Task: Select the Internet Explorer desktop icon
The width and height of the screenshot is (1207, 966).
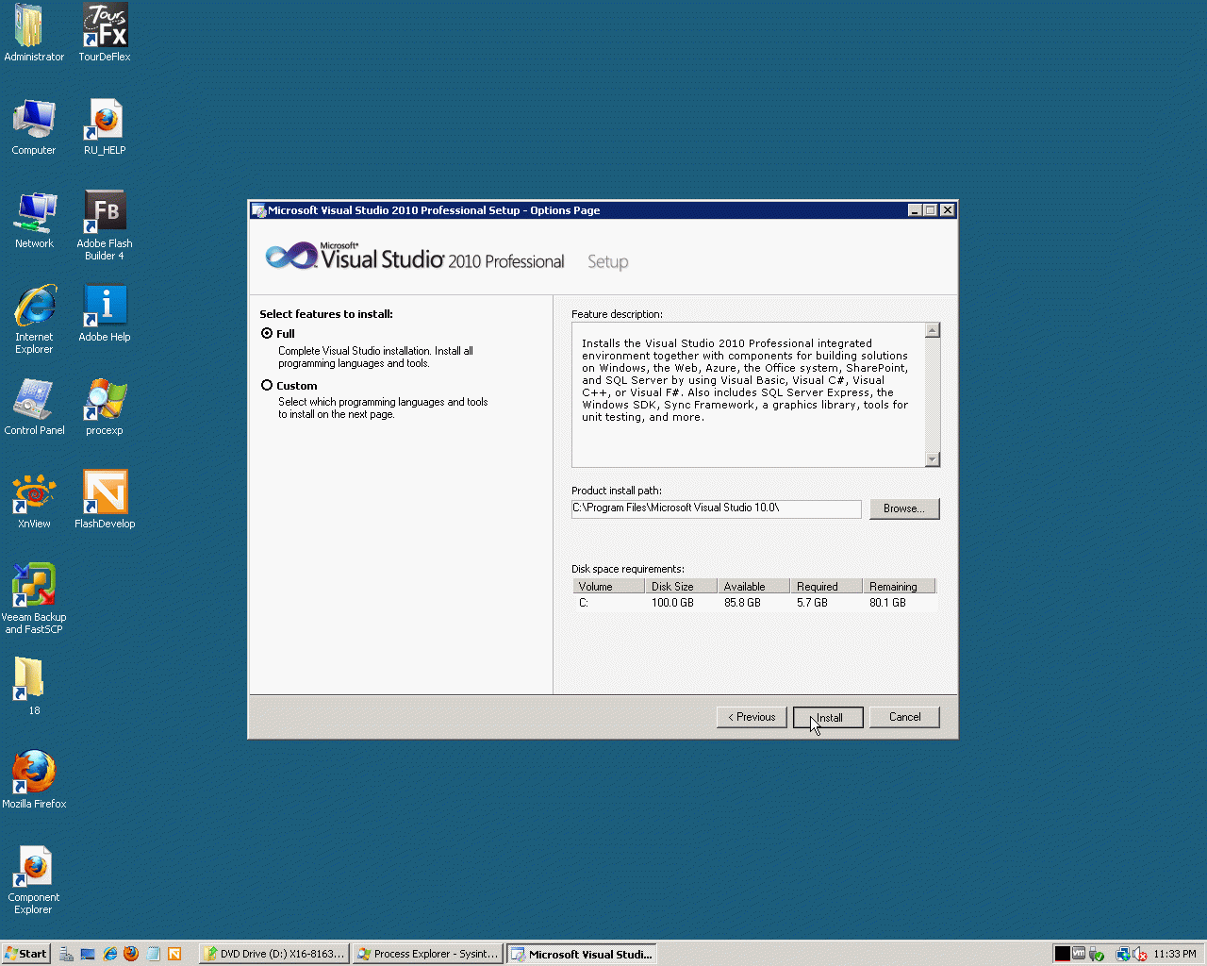Action: click(34, 319)
